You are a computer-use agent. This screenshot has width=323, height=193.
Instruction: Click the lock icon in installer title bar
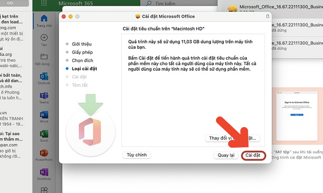click(267, 17)
